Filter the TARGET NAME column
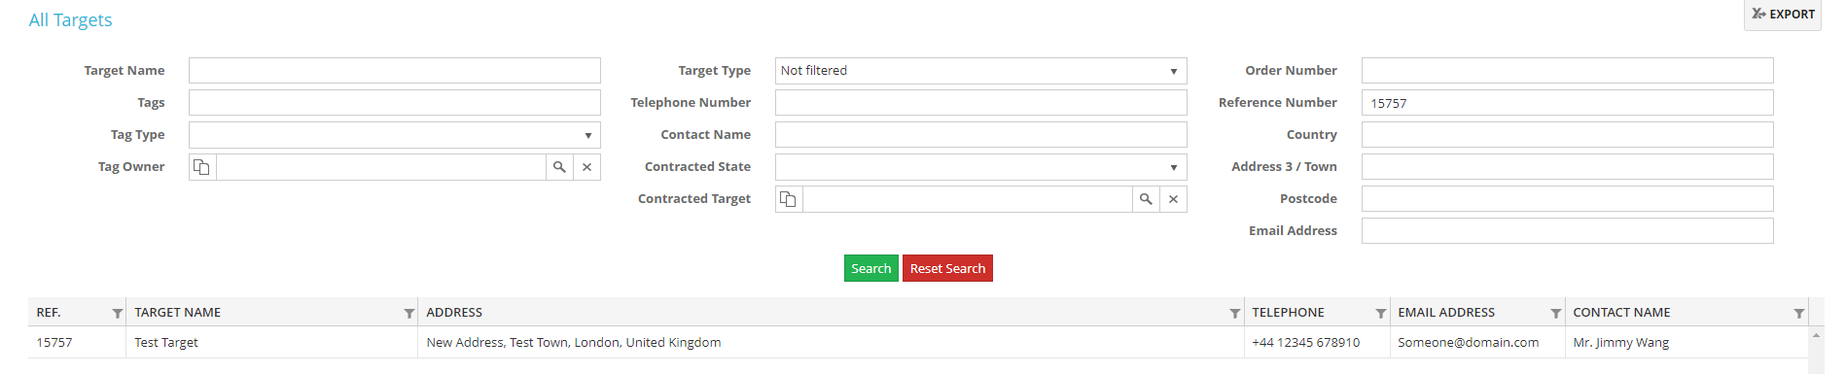Image resolution: width=1846 pixels, height=374 pixels. [409, 313]
